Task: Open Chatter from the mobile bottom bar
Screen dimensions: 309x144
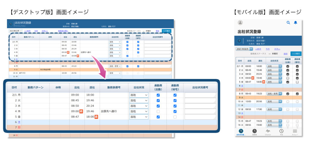Action: (x=268, y=132)
